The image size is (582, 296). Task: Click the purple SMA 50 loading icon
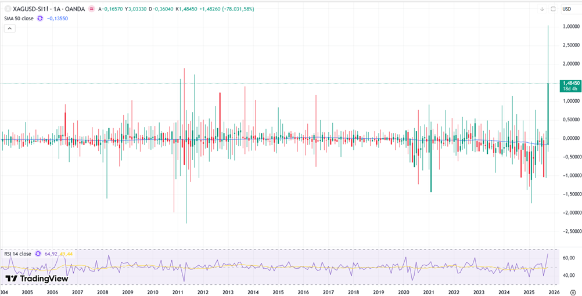tap(40, 18)
